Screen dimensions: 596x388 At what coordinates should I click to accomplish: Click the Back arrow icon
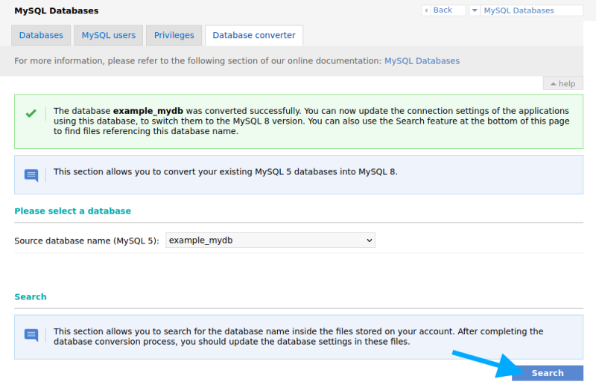(426, 10)
